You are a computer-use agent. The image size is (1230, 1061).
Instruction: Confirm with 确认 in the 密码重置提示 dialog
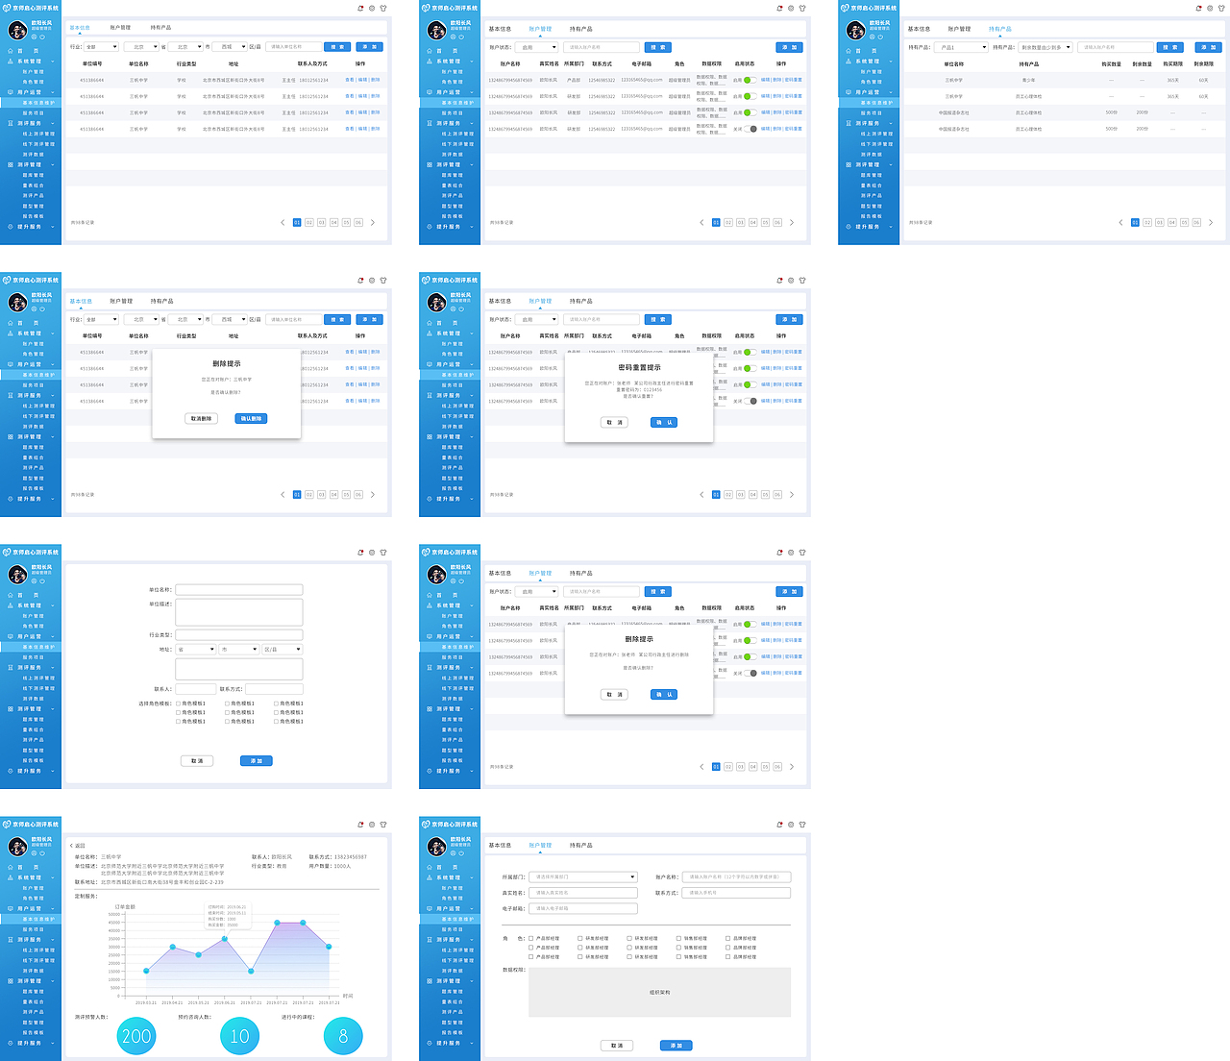pyautogui.click(x=664, y=423)
